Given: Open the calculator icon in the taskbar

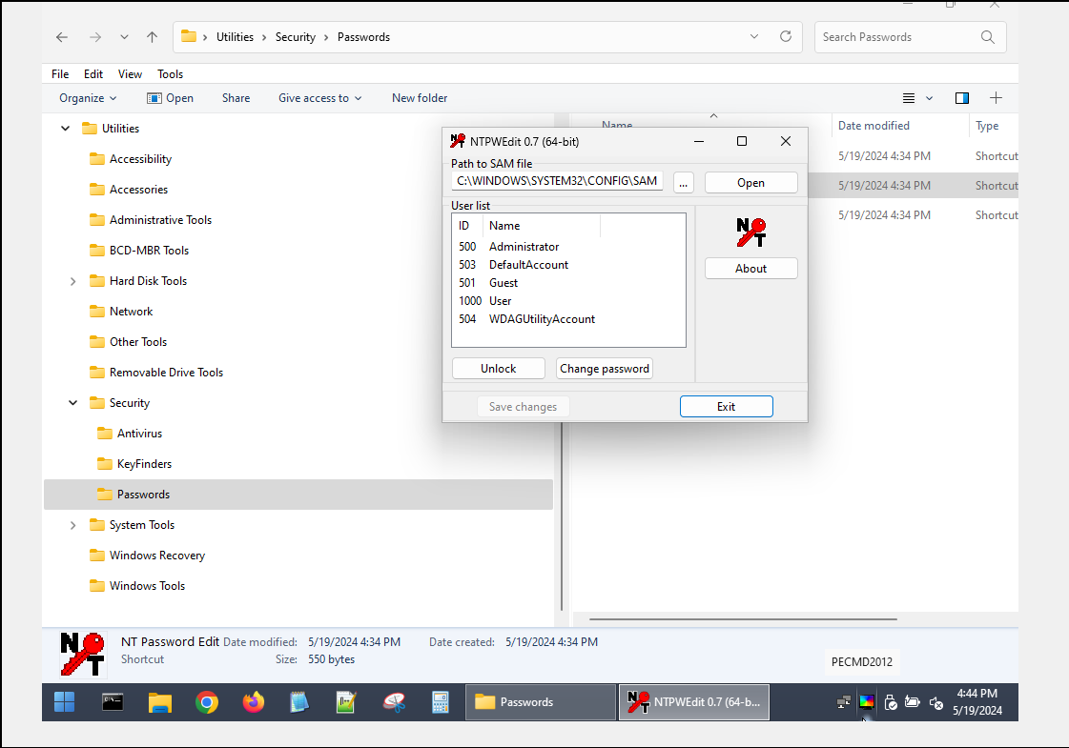Looking at the screenshot, I should (x=441, y=701).
